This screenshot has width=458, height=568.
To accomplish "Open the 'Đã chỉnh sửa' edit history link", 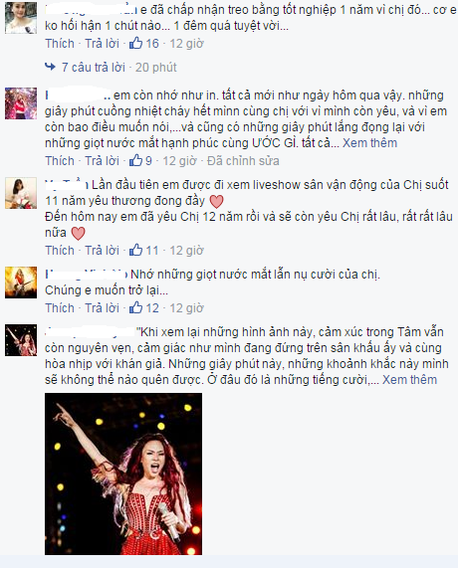I will pos(243,160).
